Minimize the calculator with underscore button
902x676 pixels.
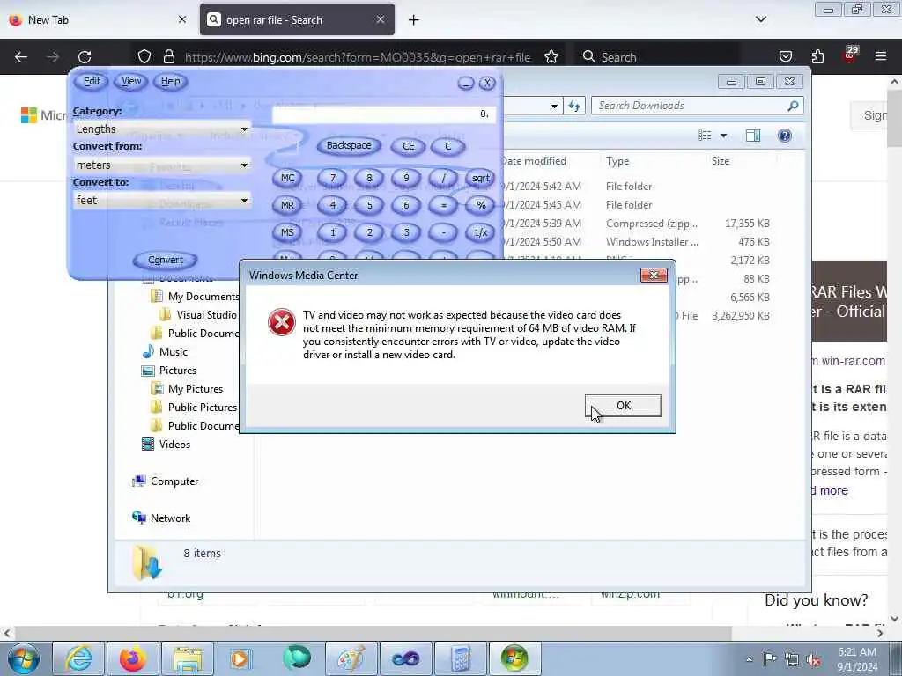tap(466, 84)
